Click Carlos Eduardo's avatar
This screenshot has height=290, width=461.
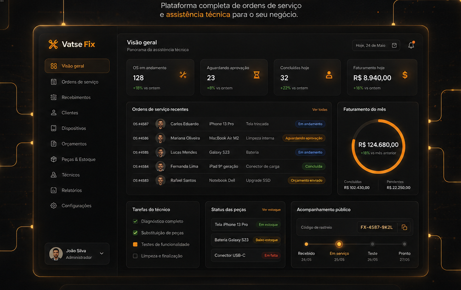(160, 124)
